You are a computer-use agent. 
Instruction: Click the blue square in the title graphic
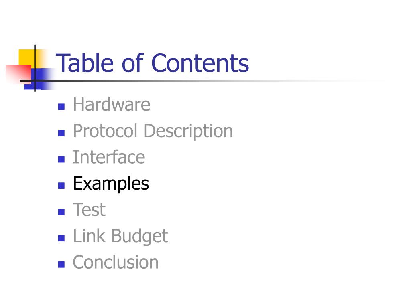tap(39, 79)
